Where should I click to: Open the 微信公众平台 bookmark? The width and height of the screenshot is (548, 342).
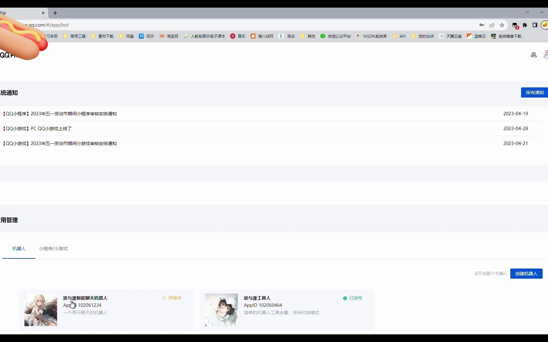click(336, 36)
